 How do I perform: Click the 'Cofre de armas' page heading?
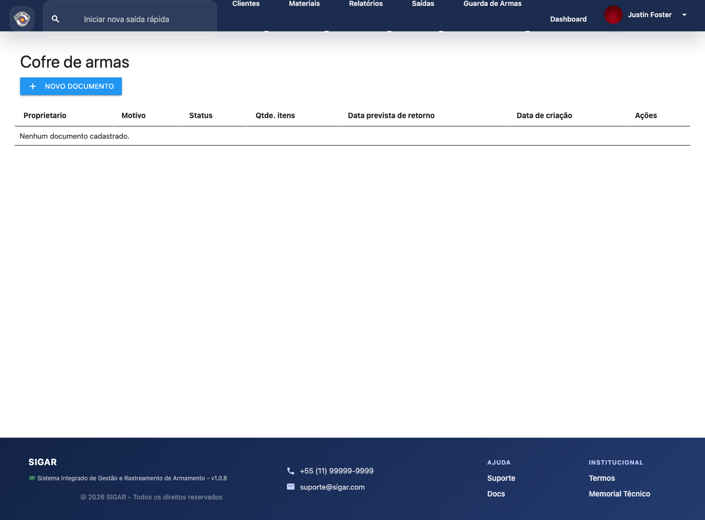tap(75, 62)
